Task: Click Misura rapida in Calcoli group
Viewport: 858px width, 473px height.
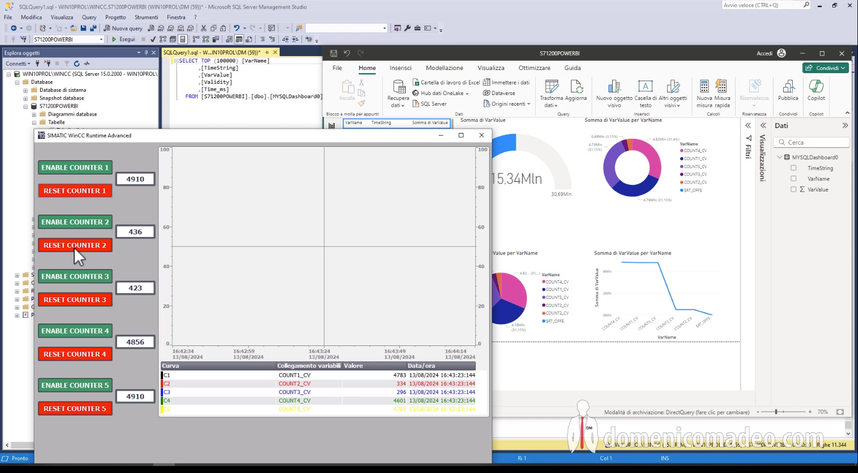Action: coord(722,93)
